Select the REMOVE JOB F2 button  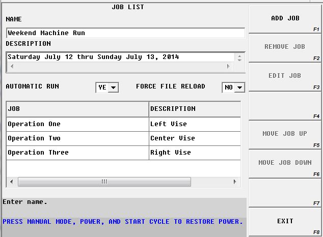coord(285,48)
